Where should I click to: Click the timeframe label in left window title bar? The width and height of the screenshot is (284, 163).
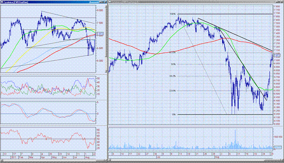coord(94,2)
